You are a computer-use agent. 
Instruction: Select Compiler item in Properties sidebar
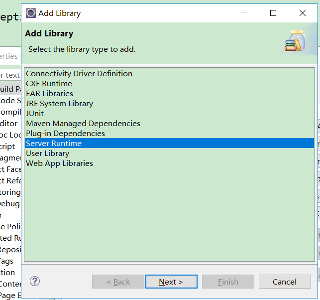coord(10,112)
